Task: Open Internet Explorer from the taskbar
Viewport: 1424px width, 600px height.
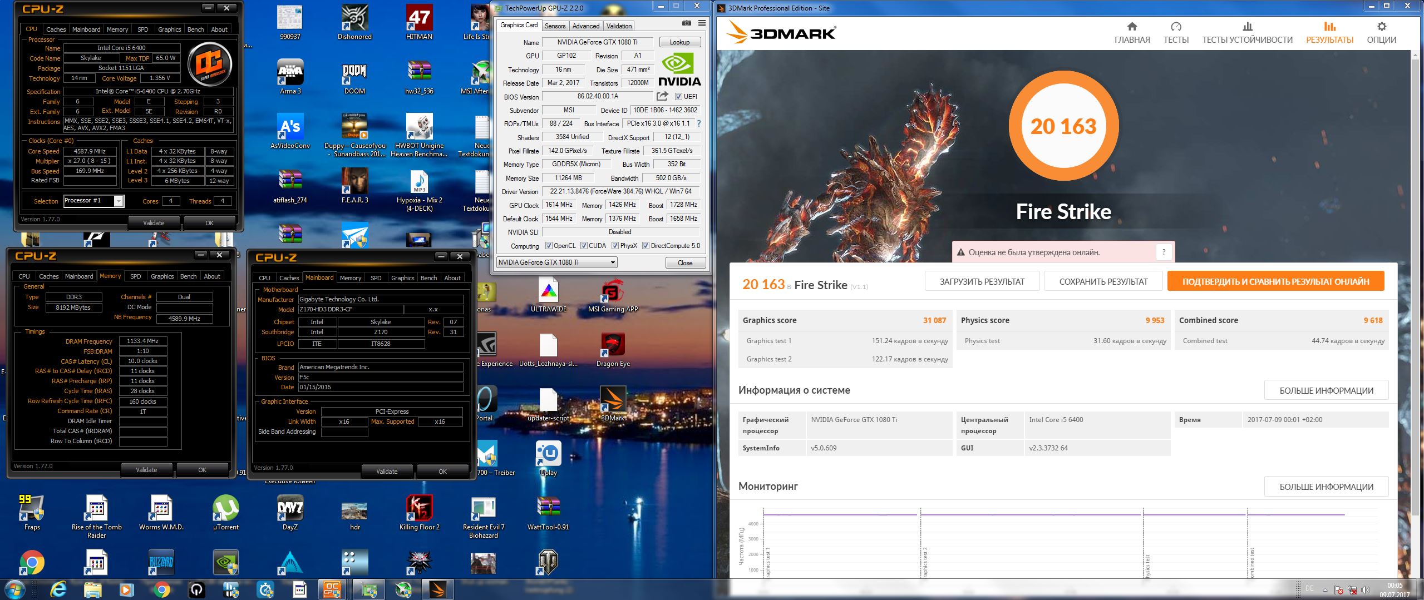Action: 58,589
